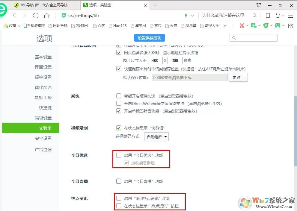Open the 淘宝网 bookmark link

138,26
